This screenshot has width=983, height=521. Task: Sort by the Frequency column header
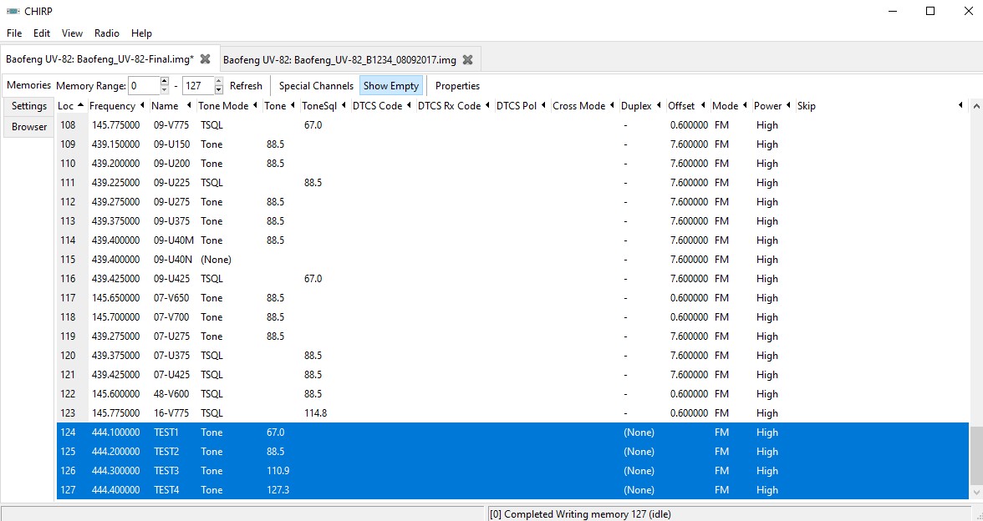(x=117, y=106)
